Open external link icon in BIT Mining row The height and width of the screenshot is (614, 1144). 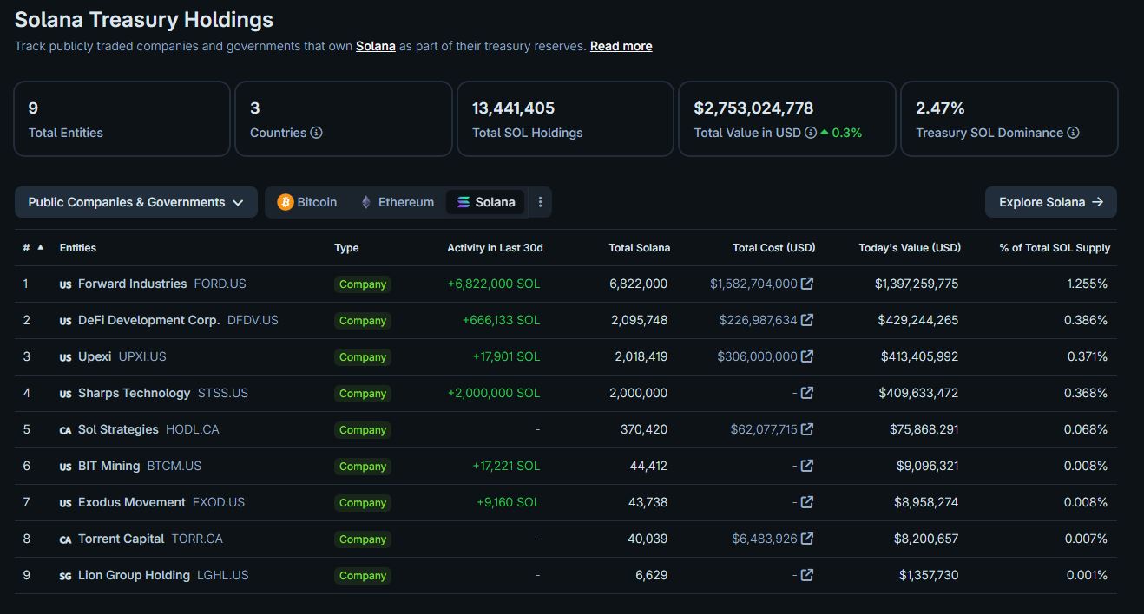tap(807, 466)
